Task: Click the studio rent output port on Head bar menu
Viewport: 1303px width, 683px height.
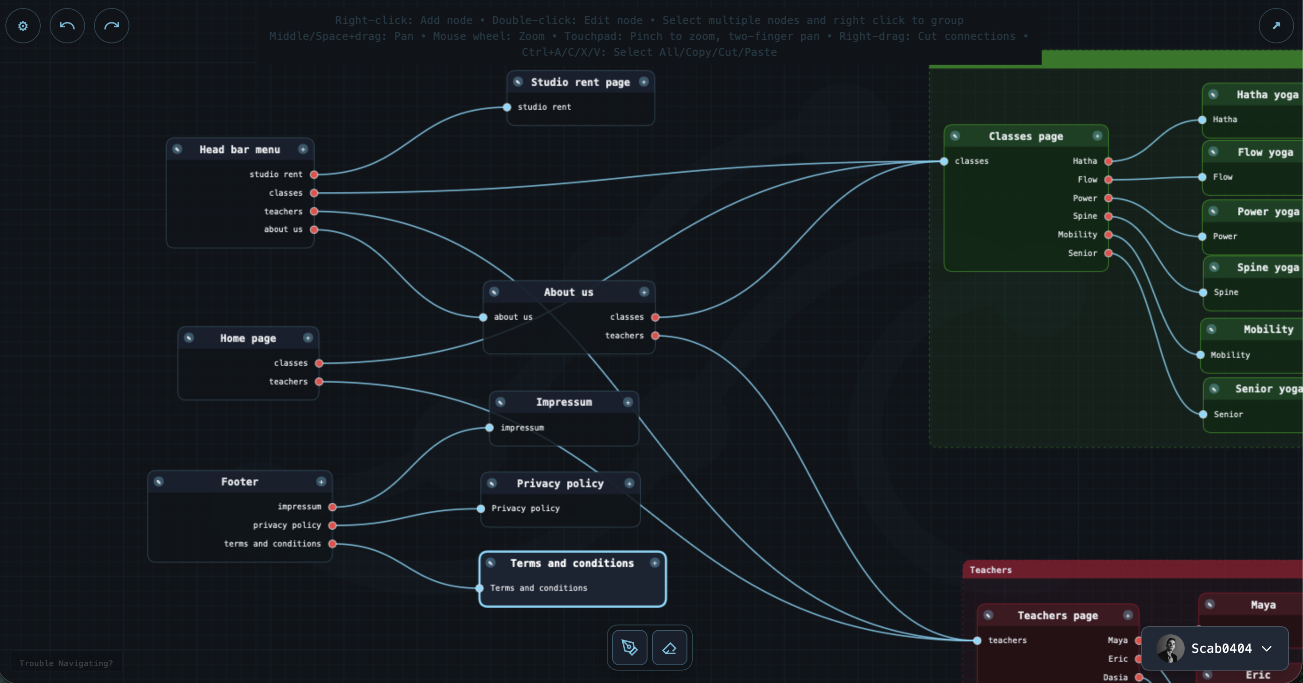Action: [x=314, y=174]
